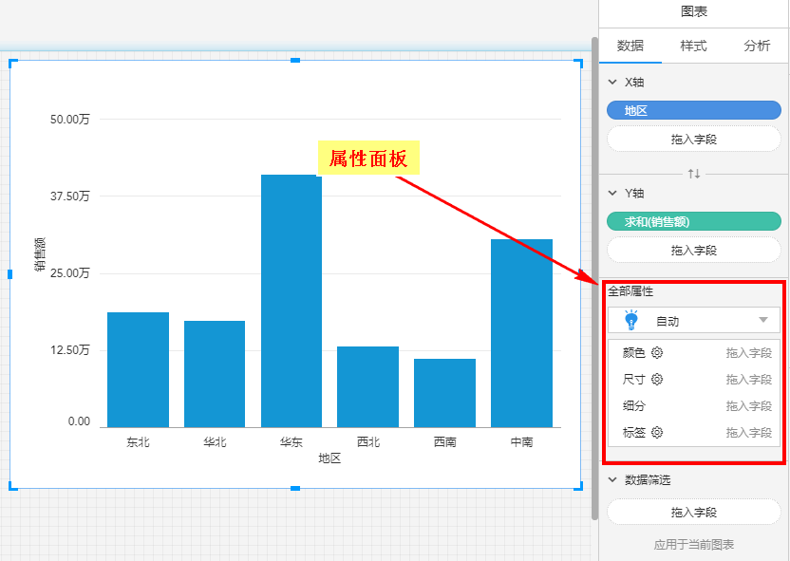
Task: Click the vertical scrollbar beside the canvas
Action: tap(594, 275)
